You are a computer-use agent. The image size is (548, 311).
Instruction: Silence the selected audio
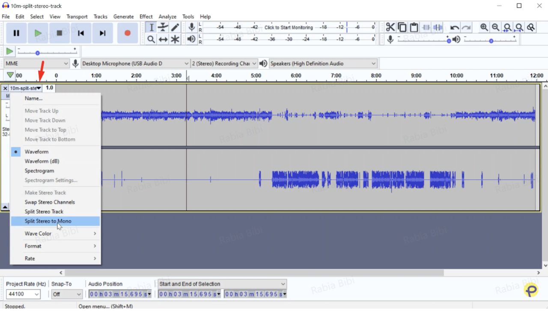(438, 27)
